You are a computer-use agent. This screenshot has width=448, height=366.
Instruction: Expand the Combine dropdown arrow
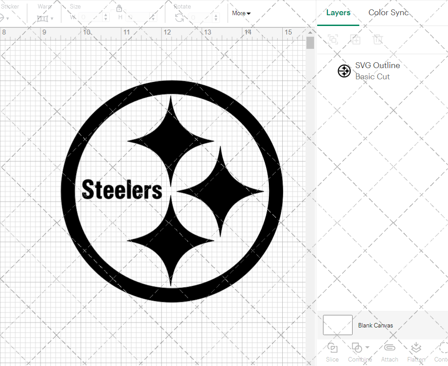[x=367, y=348]
